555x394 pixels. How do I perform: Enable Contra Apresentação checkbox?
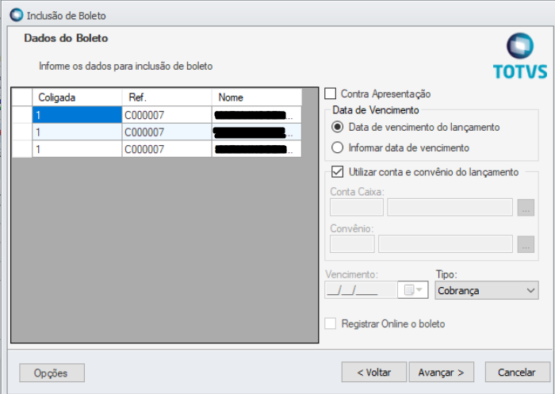[x=331, y=94]
